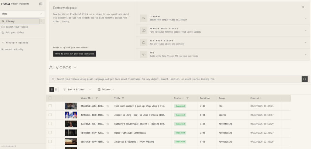The image size is (311, 149).
Task: Collapse the Activity History section
Action: pos(3,43)
